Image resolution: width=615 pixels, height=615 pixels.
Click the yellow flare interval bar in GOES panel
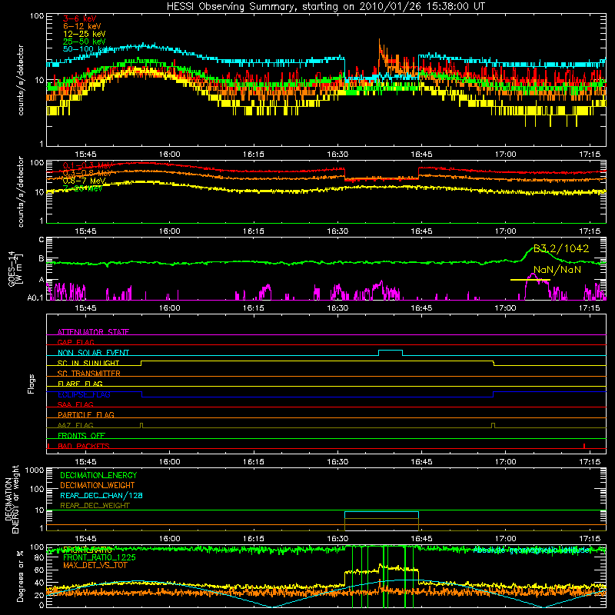(530, 280)
